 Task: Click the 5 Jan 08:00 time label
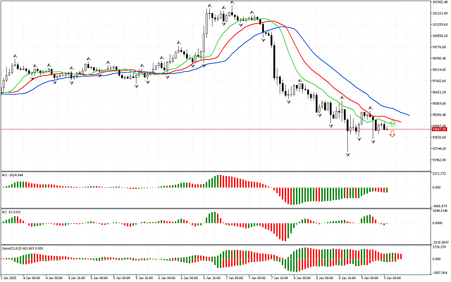pos(121,278)
